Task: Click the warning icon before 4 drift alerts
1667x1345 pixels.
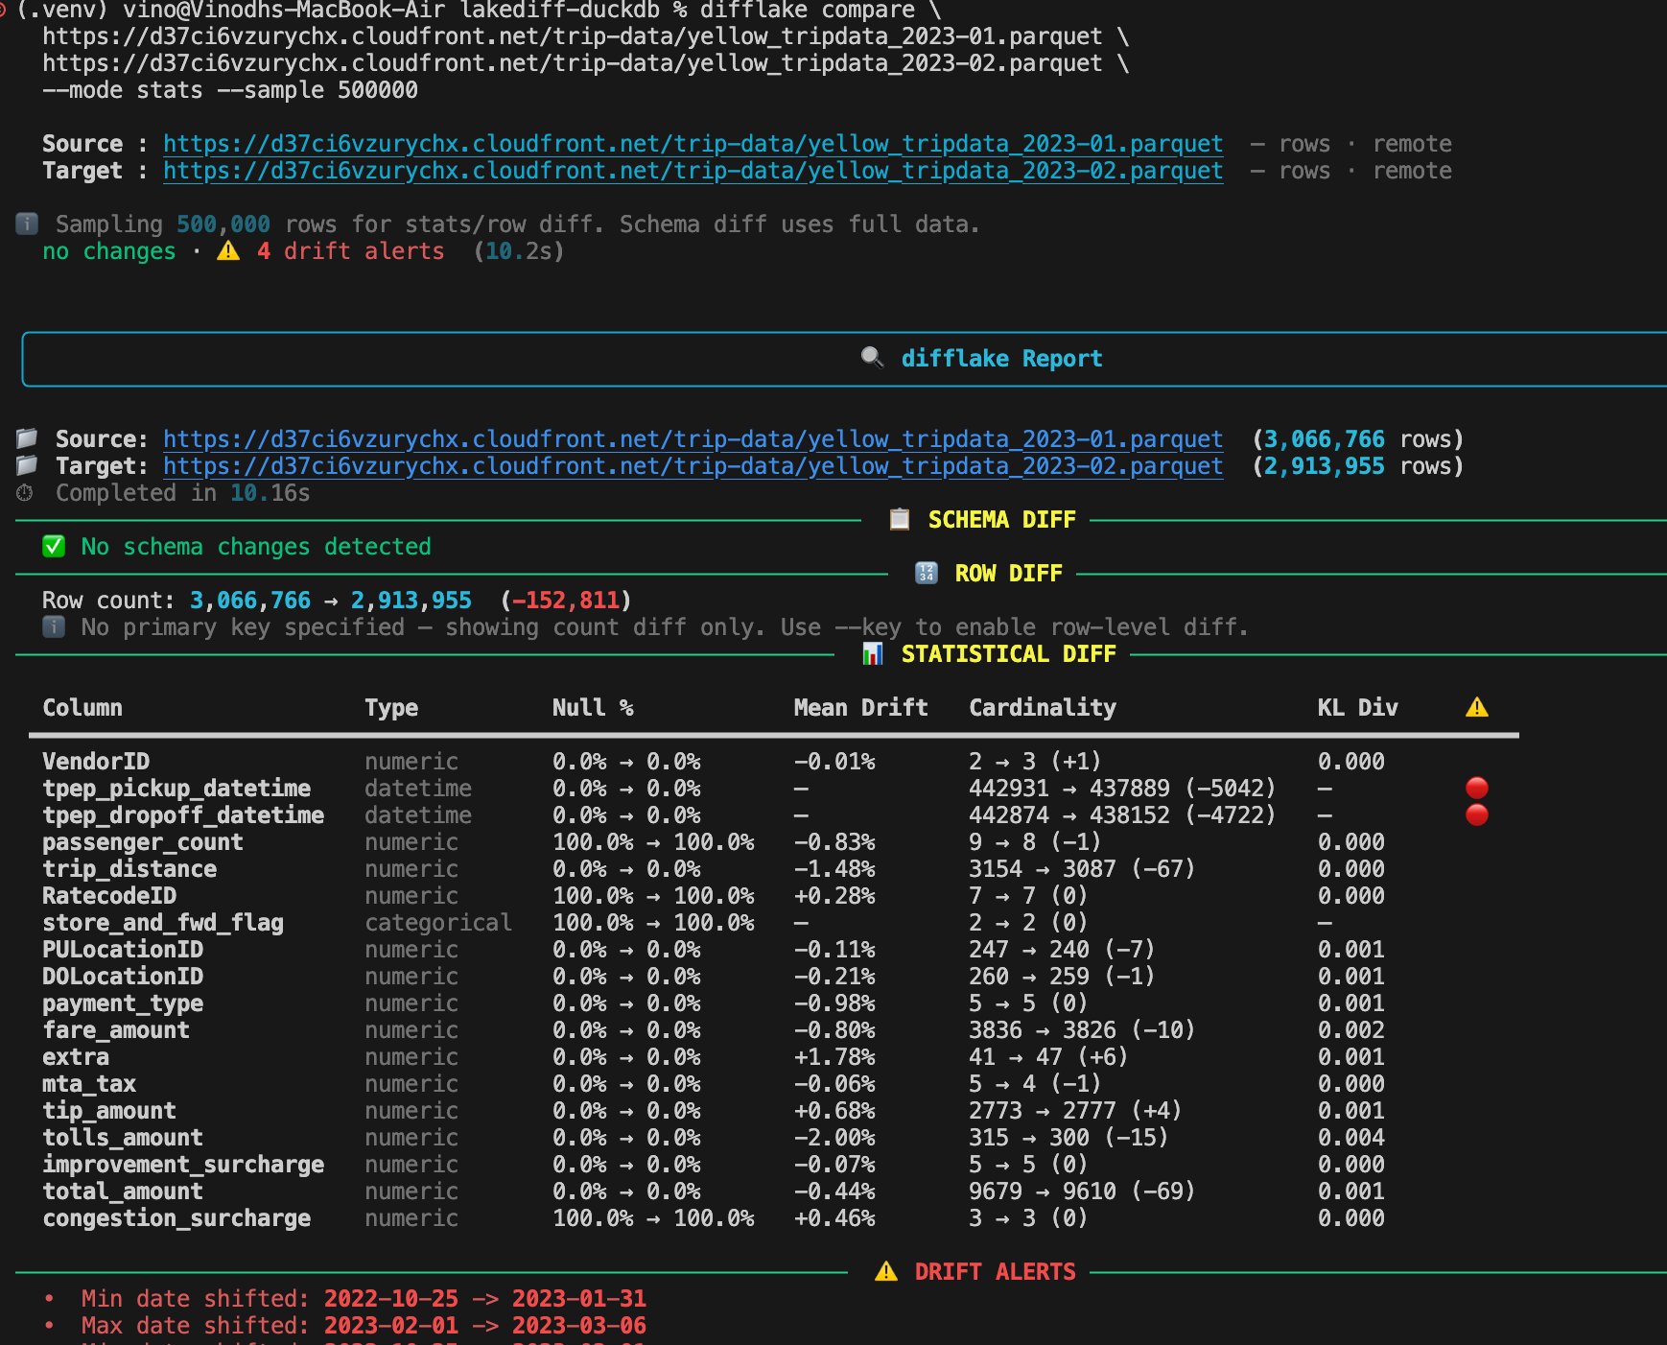Action: click(x=228, y=250)
